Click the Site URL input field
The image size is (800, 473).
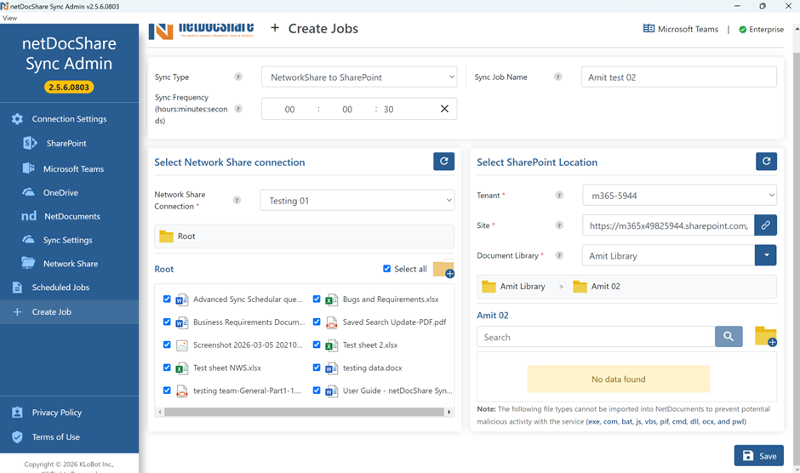[x=668, y=225]
